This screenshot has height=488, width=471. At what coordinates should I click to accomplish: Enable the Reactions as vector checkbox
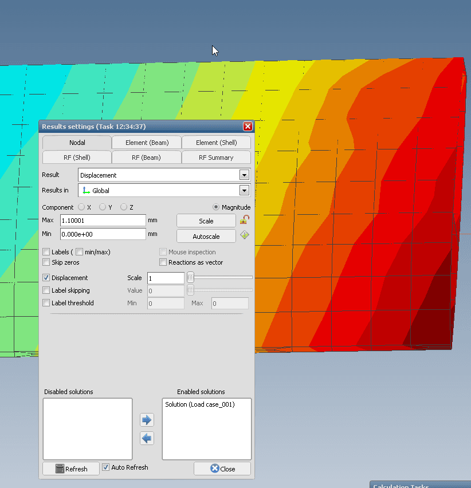(x=163, y=262)
